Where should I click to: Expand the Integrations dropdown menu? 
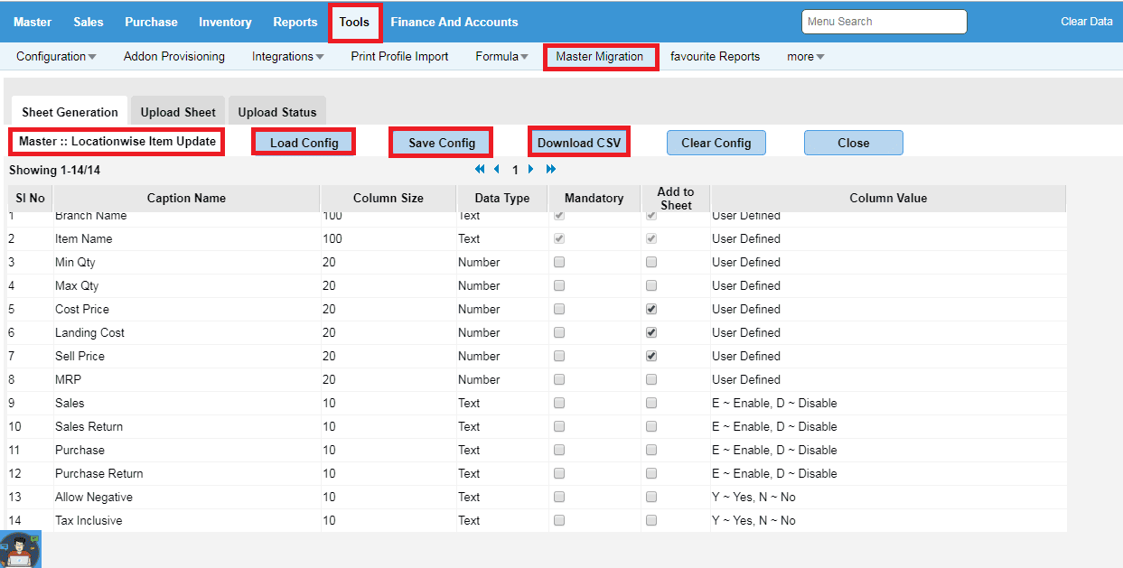[287, 56]
